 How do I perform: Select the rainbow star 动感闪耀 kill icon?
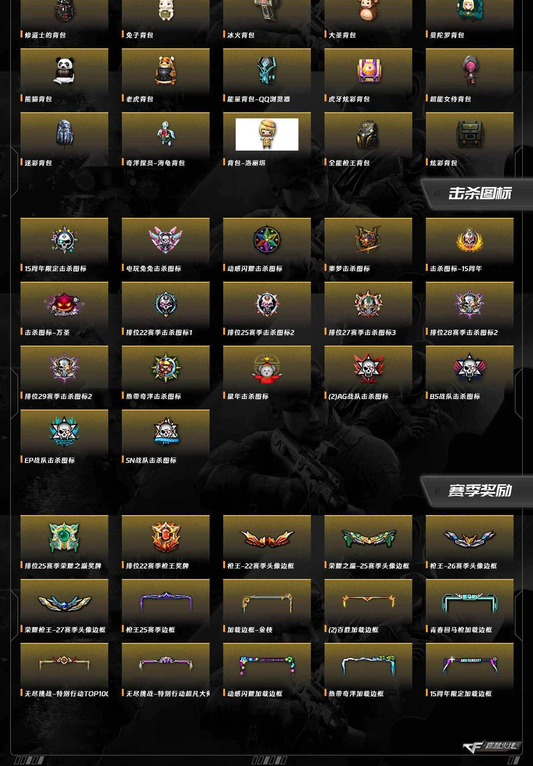tap(267, 239)
